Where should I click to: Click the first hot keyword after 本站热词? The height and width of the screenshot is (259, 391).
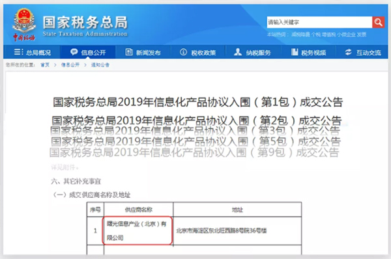pyautogui.click(x=300, y=34)
